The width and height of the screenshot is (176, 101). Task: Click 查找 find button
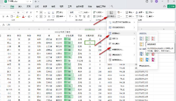pos(150,16)
